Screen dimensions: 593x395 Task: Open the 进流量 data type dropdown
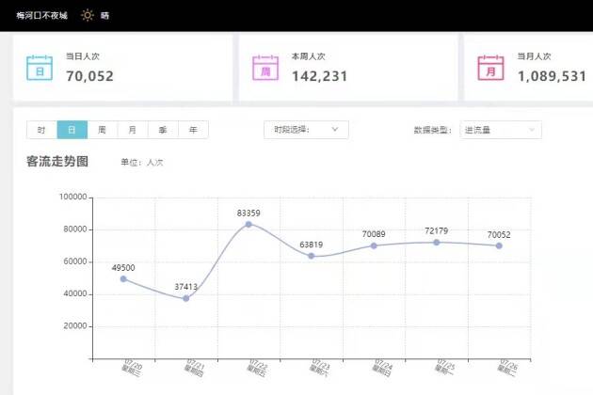tap(500, 130)
